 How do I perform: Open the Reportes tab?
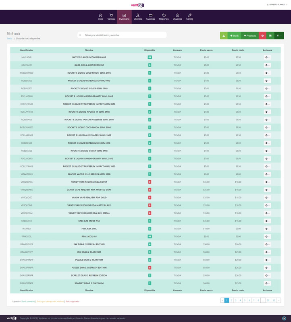click(x=164, y=17)
